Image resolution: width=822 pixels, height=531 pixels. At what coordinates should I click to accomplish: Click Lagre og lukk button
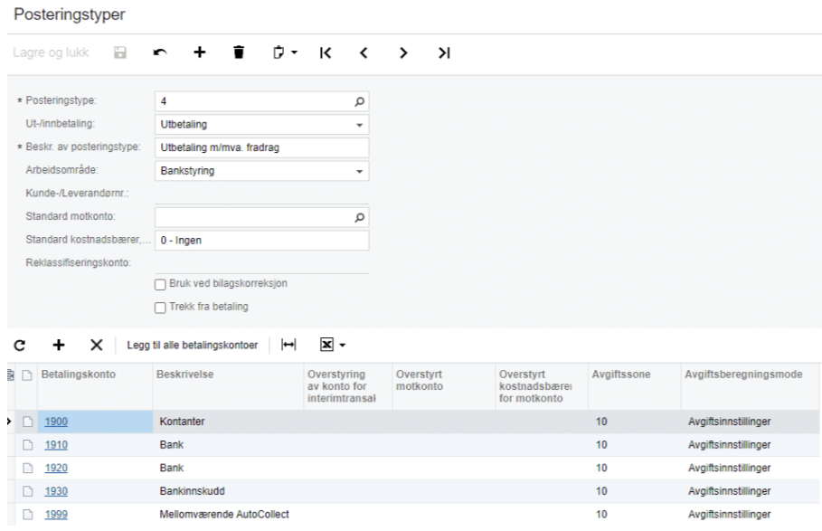pyautogui.click(x=51, y=52)
